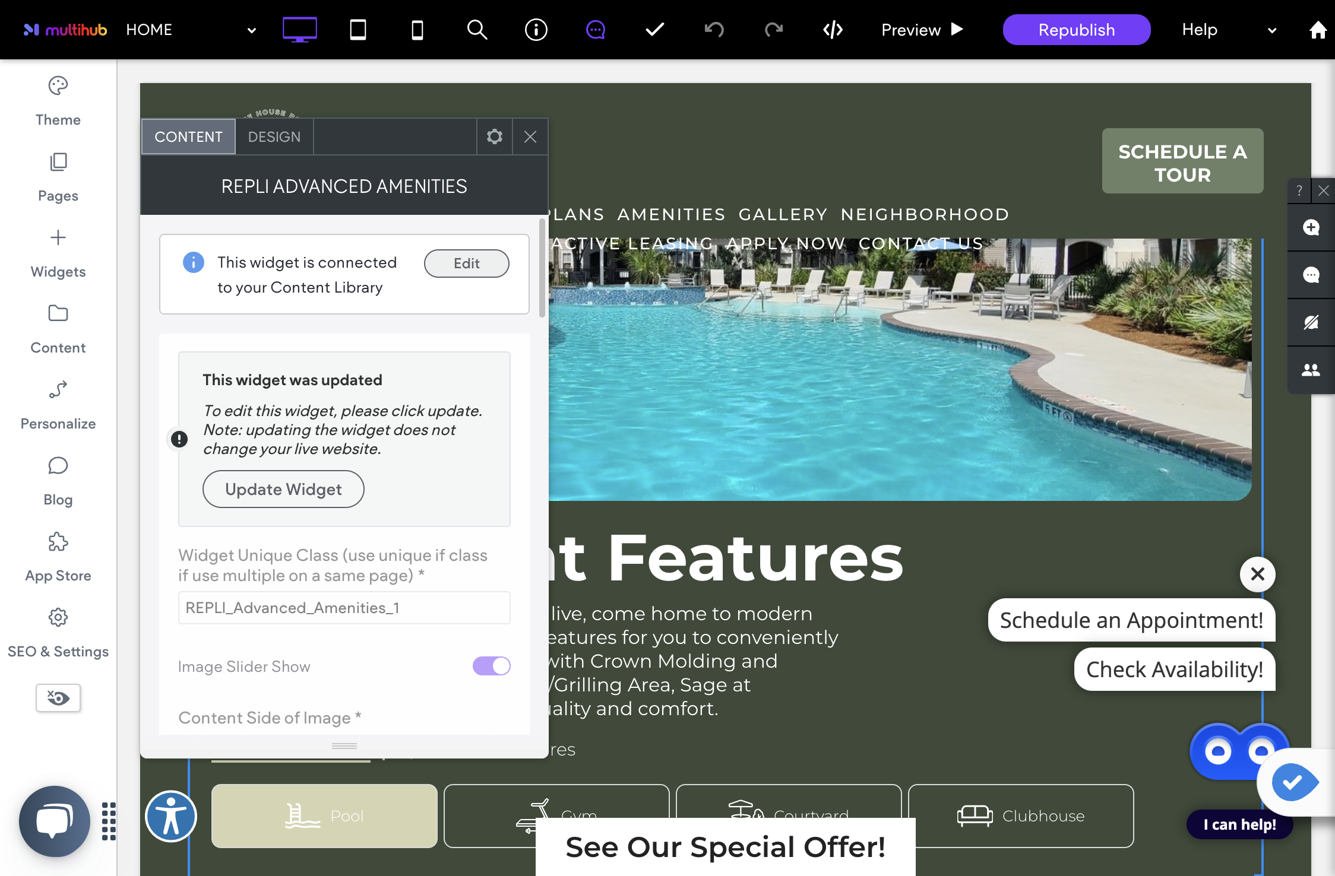This screenshot has height=876, width=1335.
Task: Click panel bottom resize handle
Action: click(344, 746)
